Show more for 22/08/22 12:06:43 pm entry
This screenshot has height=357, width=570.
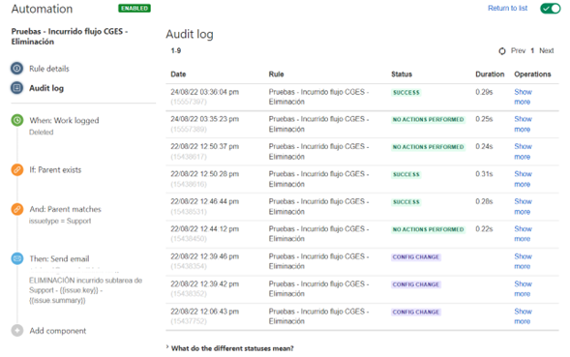pyautogui.click(x=523, y=316)
